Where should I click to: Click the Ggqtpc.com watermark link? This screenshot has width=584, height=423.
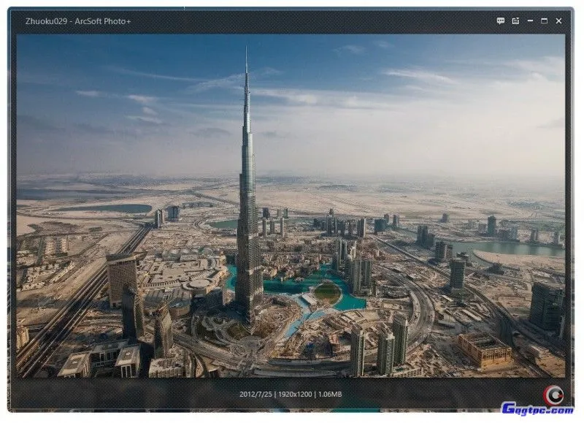(537, 410)
